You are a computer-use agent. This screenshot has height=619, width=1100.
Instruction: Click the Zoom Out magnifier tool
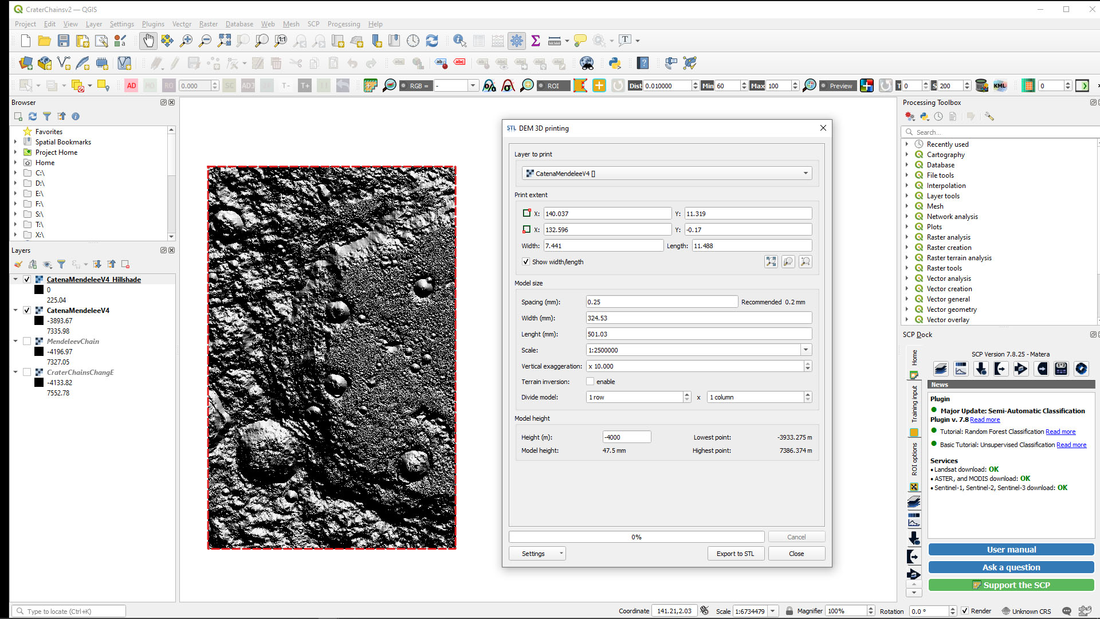(205, 41)
